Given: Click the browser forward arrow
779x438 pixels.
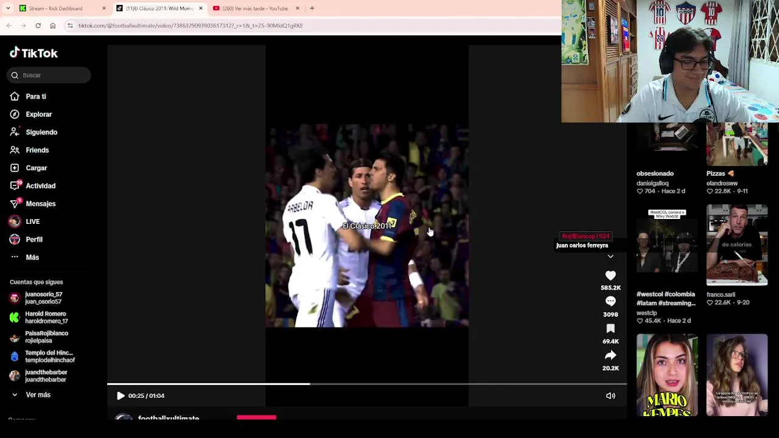Looking at the screenshot, I should click(x=23, y=26).
